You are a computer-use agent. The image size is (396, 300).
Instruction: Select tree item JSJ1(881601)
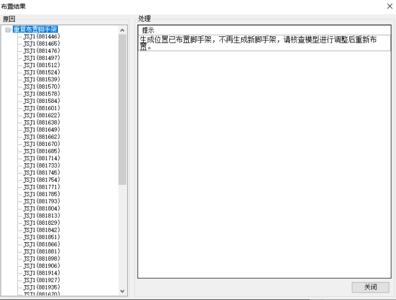[x=41, y=108]
